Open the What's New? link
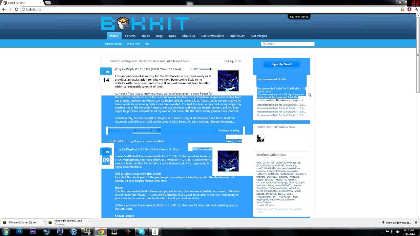Image resolution: width=420 pixels, height=236 pixels. (x=133, y=44)
